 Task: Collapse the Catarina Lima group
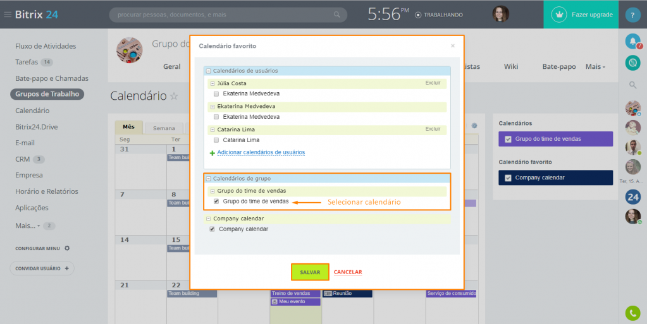point(213,130)
